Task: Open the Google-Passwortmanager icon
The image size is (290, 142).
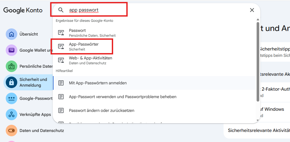Action: click(x=12, y=98)
